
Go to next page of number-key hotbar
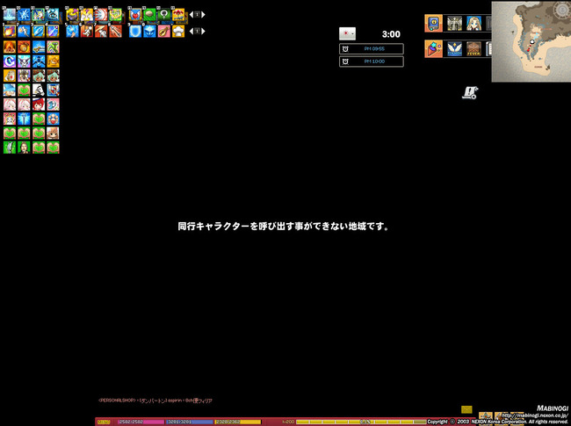[203, 32]
